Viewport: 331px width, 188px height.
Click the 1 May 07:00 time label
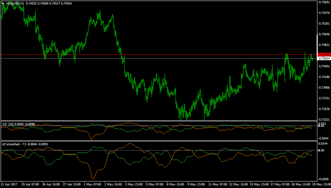92,184
